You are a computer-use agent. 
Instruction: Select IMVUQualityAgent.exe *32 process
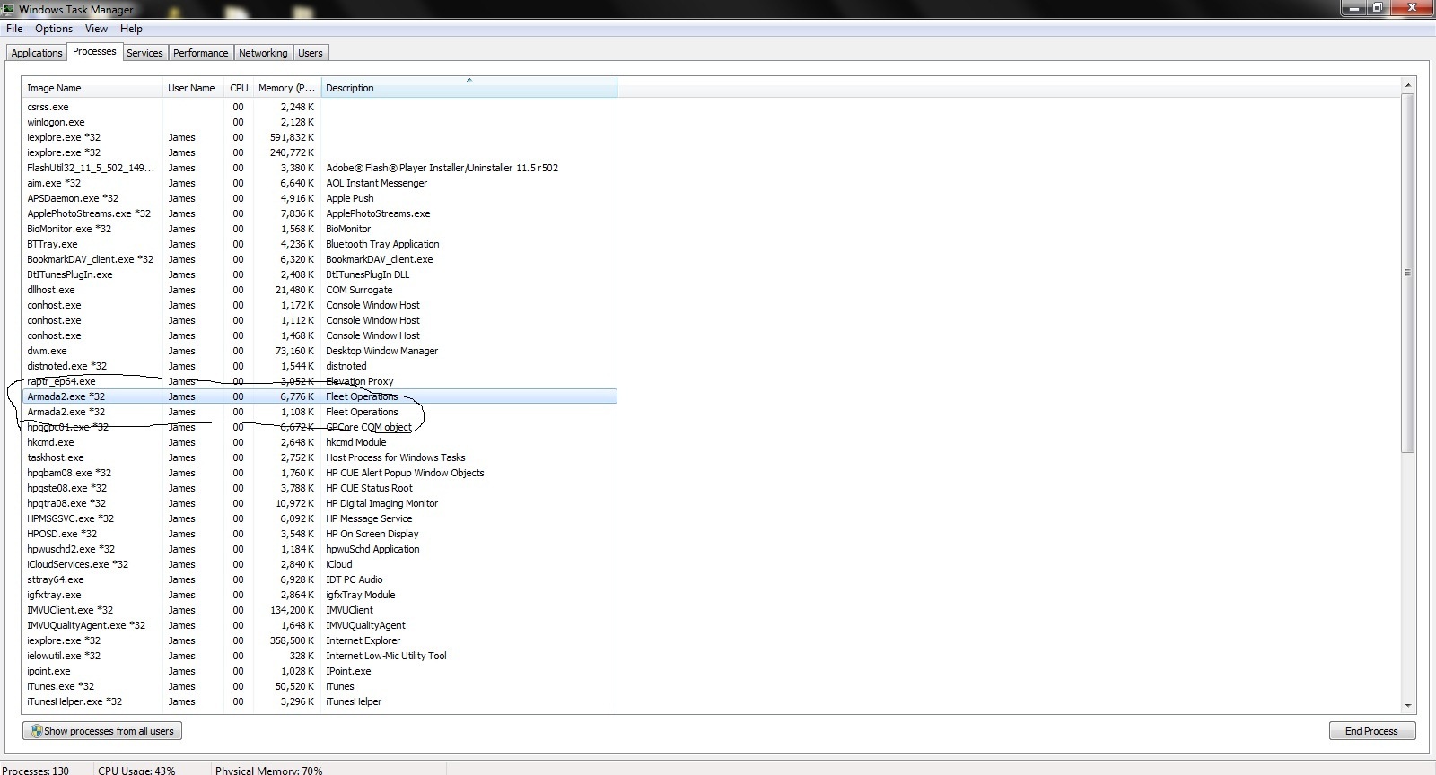(x=320, y=625)
